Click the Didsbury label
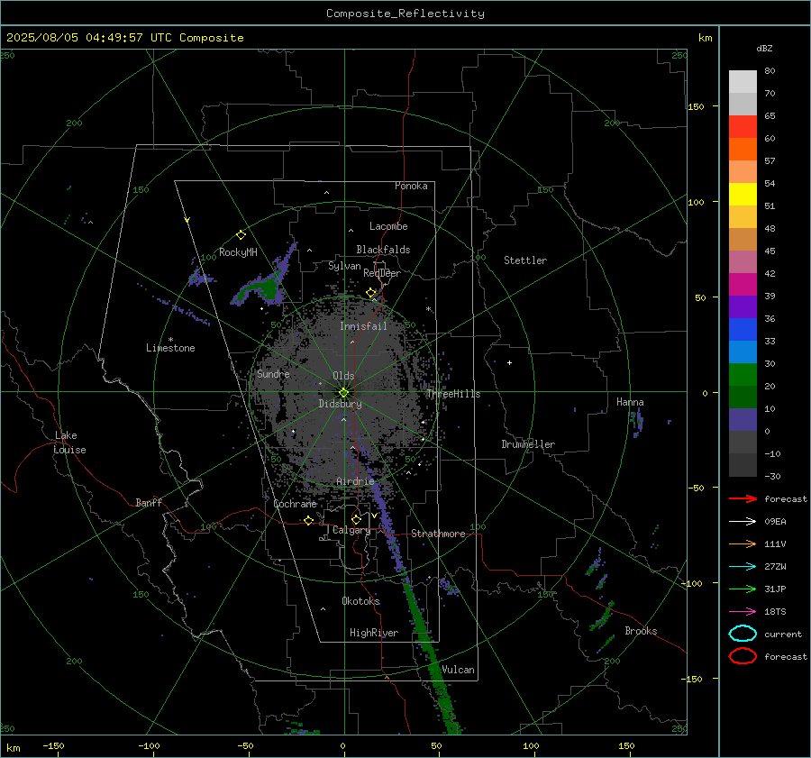 click(x=340, y=404)
